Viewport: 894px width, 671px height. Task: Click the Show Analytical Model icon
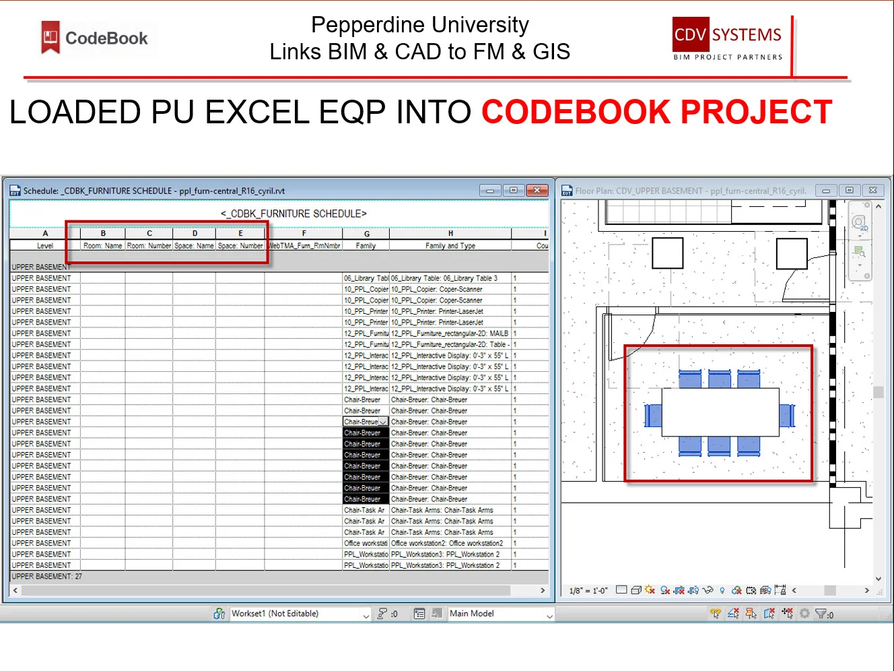coord(765,590)
